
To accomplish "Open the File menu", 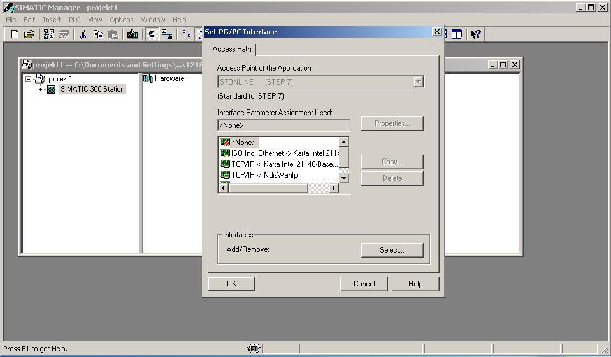I will 11,20.
